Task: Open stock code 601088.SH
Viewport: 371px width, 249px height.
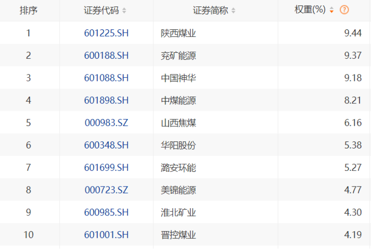Action: click(106, 78)
